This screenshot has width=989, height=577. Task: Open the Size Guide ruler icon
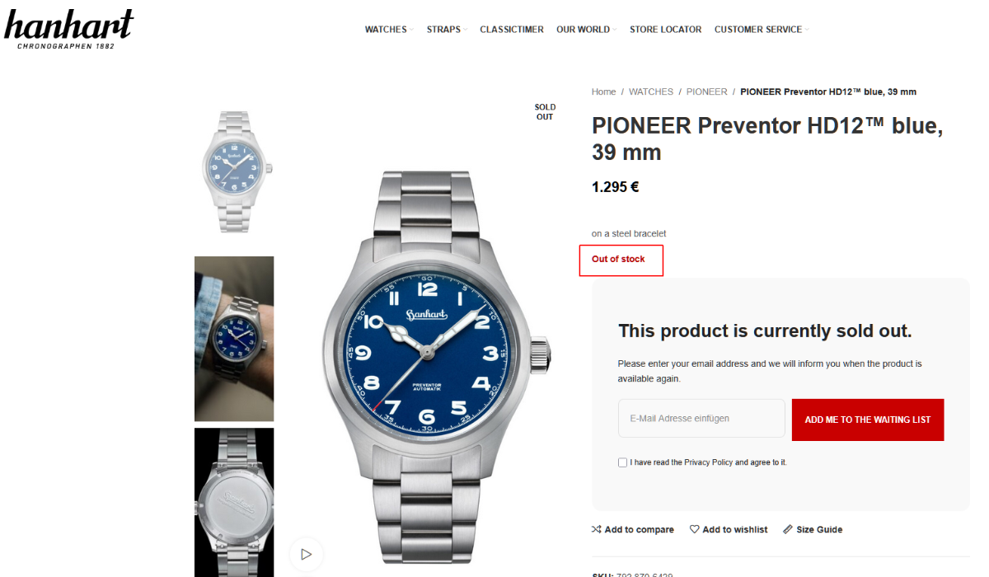[788, 529]
